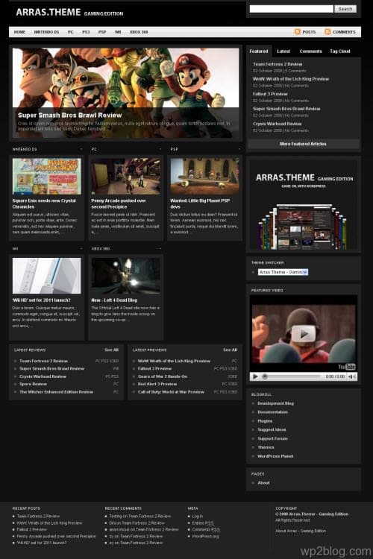Screen dimensions: 373x559
Task: Open the 'Wii HD' set for 2011 launch article title
Action: coord(42,300)
